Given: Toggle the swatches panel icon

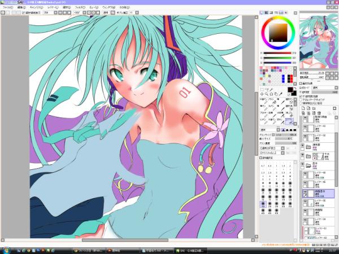Looking at the screenshot, I should click(x=281, y=13).
